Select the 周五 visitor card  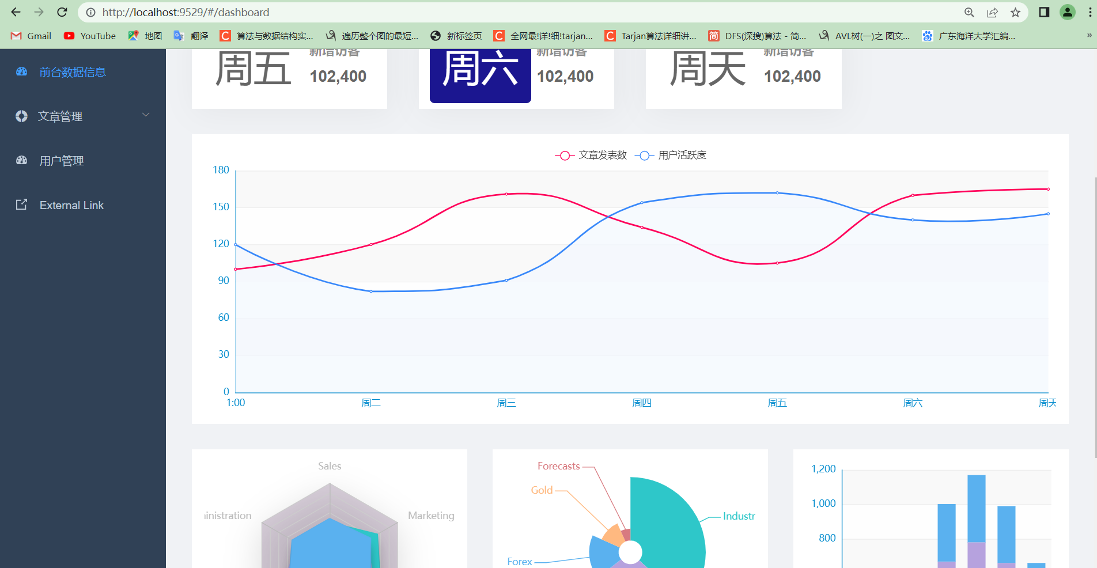(x=289, y=78)
